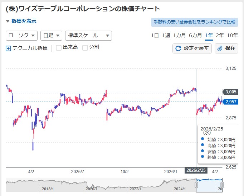The width and height of the screenshot is (244, 196).
Task: Click 設定を戻す reset button
Action: point(192,48)
